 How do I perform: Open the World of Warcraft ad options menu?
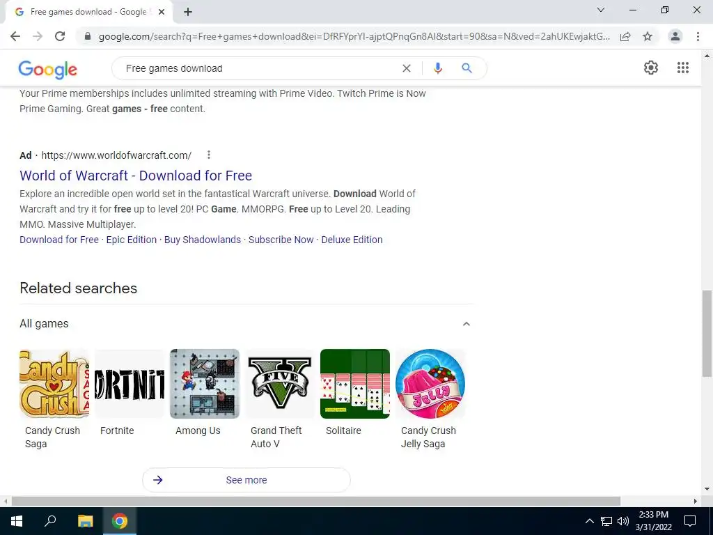pos(209,155)
